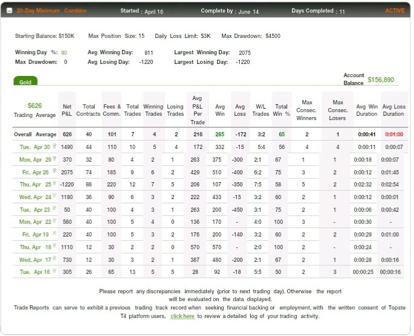Click the Avg Win column header
The height and width of the screenshot is (336, 414).
219,110
